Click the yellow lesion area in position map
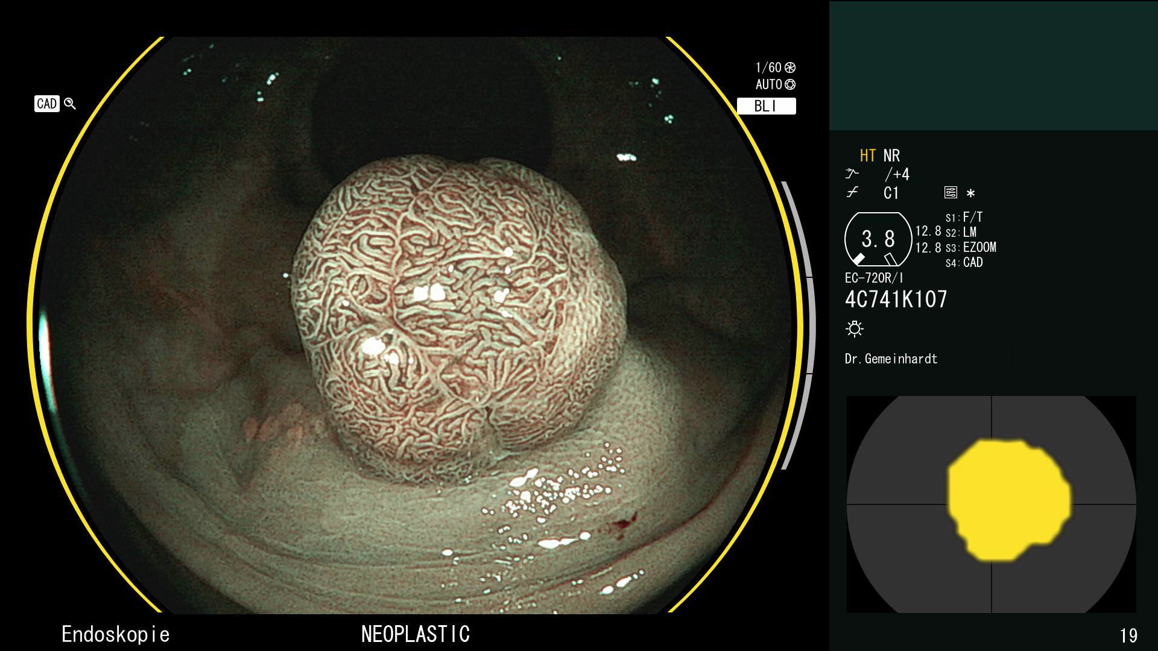Image resolution: width=1158 pixels, height=651 pixels. pyautogui.click(x=1007, y=499)
